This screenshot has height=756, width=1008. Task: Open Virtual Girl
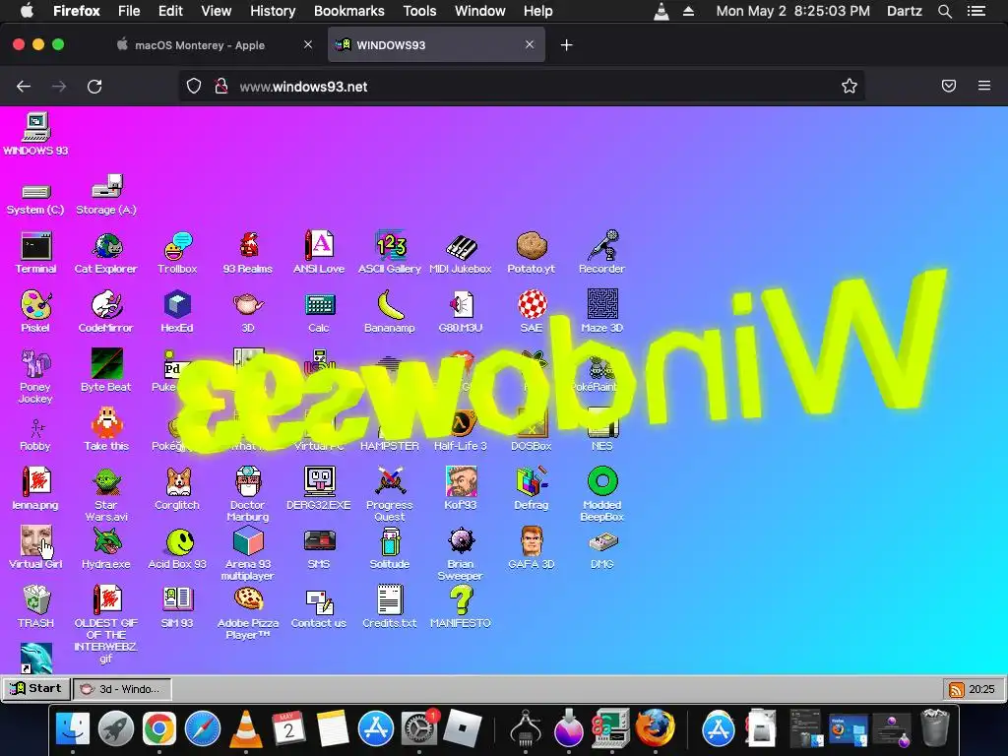tap(36, 541)
